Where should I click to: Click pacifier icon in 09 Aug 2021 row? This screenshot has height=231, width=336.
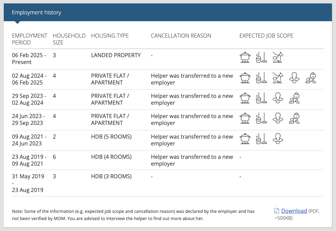pyautogui.click(x=278, y=139)
